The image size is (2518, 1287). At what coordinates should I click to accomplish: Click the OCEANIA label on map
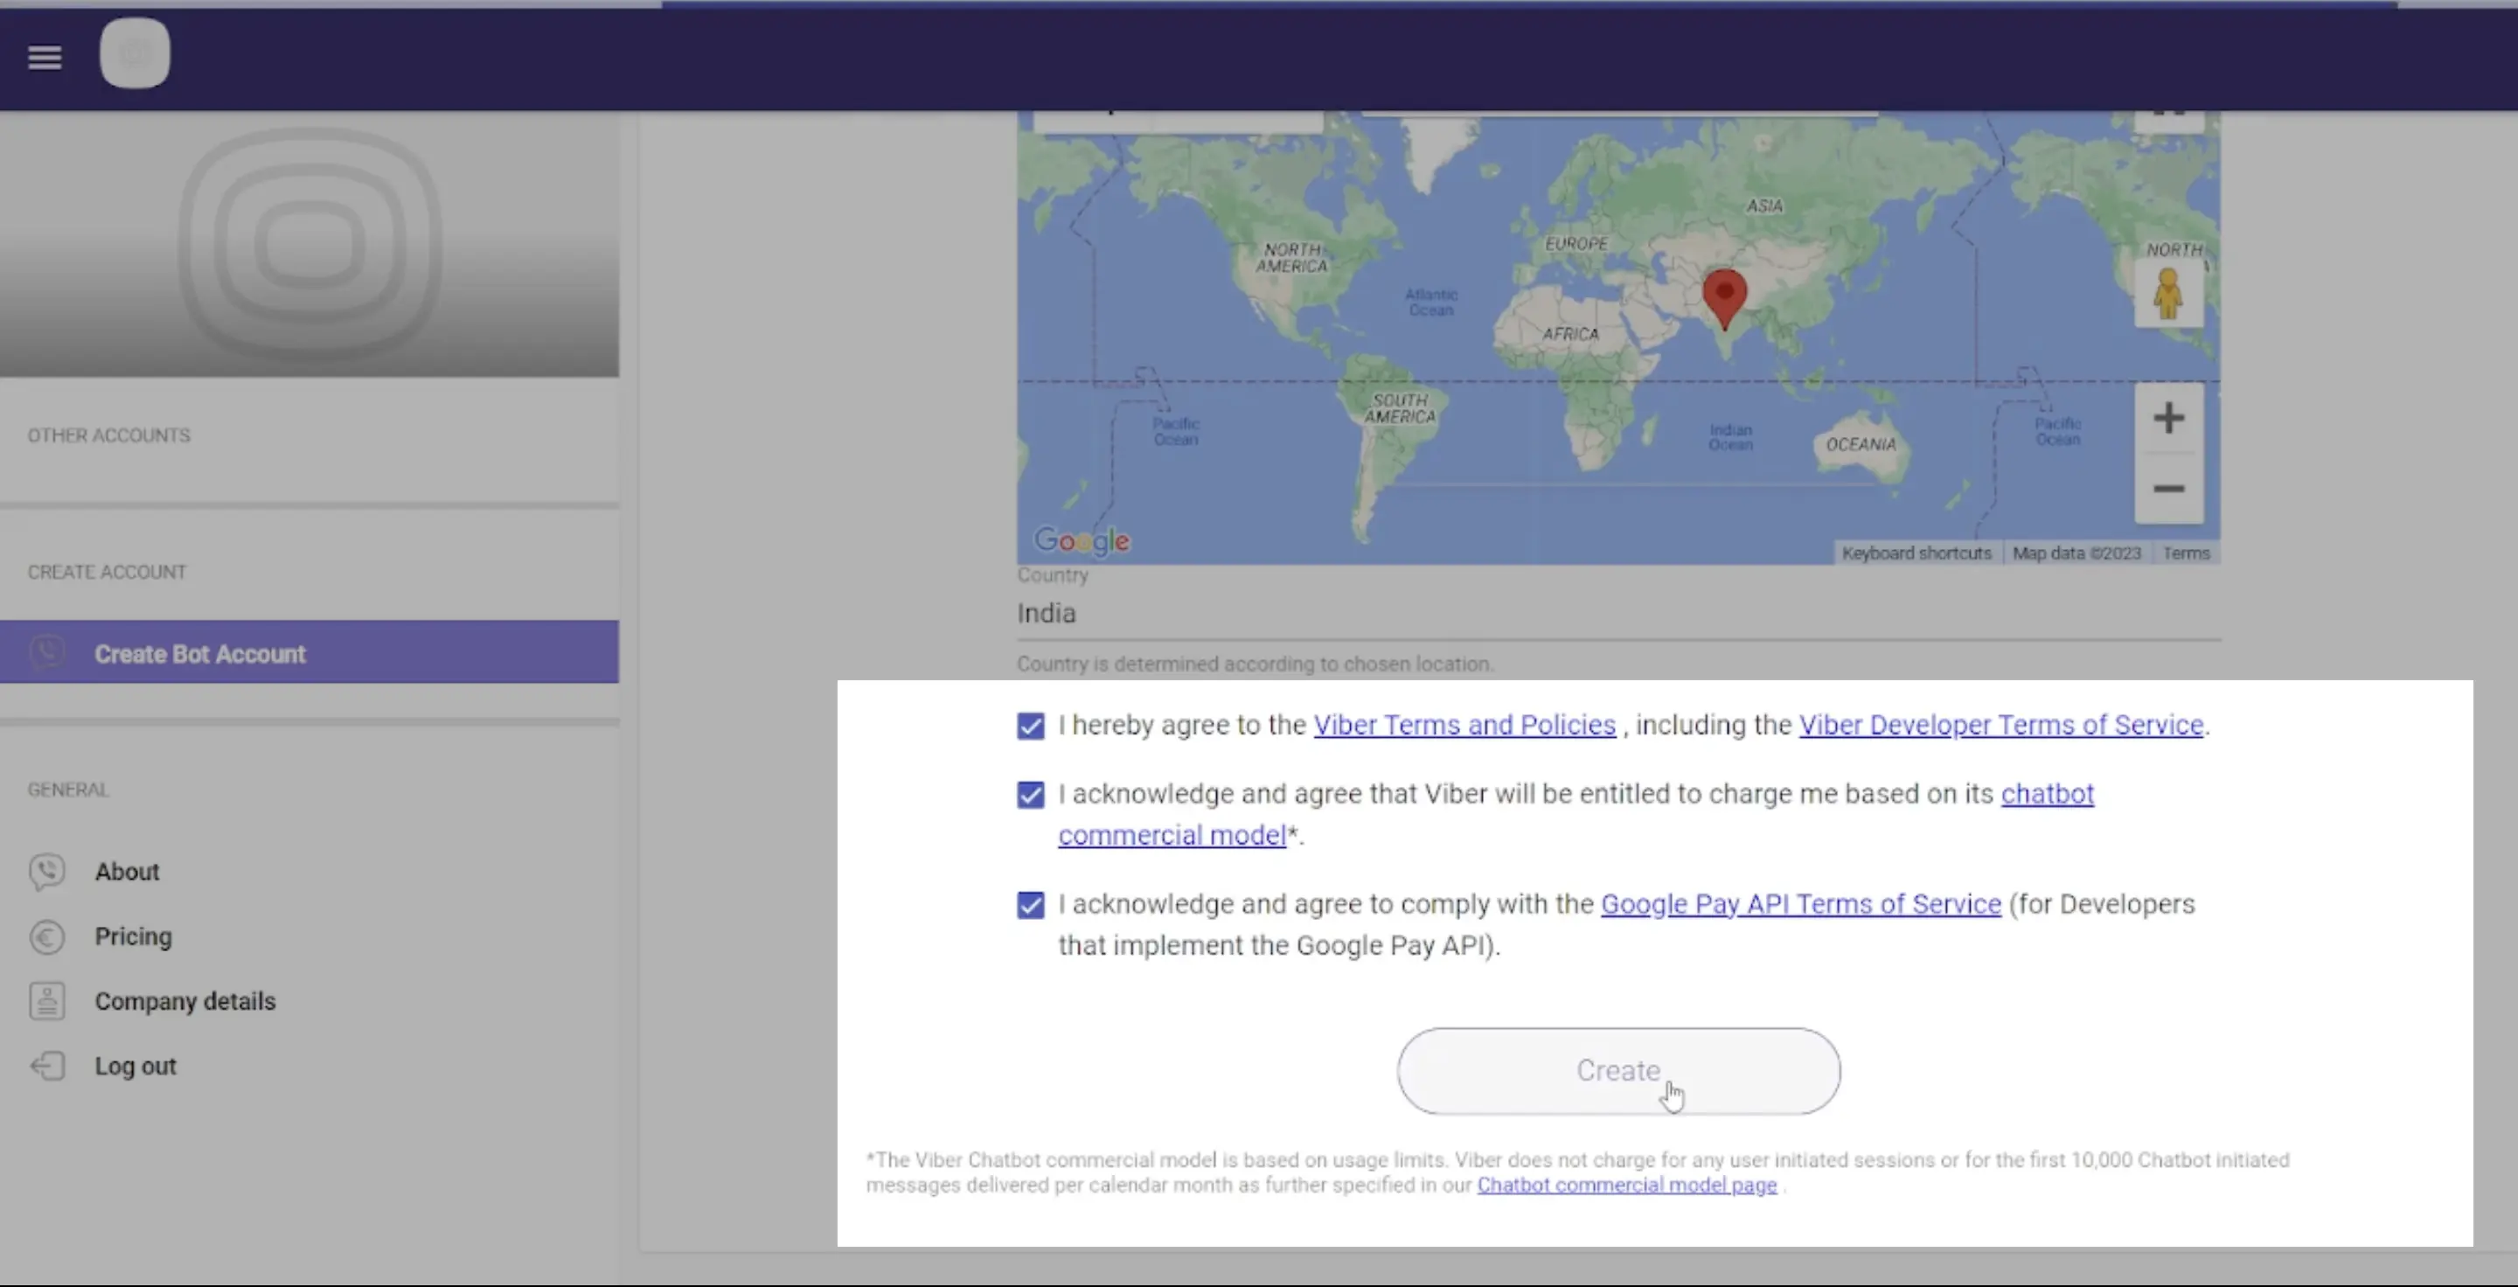1861,445
